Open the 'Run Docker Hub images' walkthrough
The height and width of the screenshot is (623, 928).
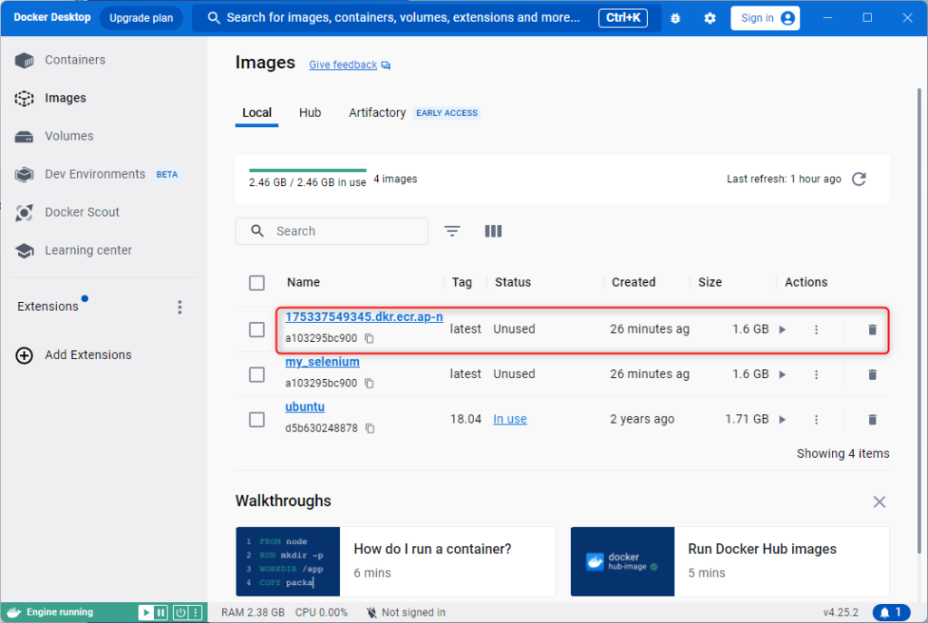(730, 561)
